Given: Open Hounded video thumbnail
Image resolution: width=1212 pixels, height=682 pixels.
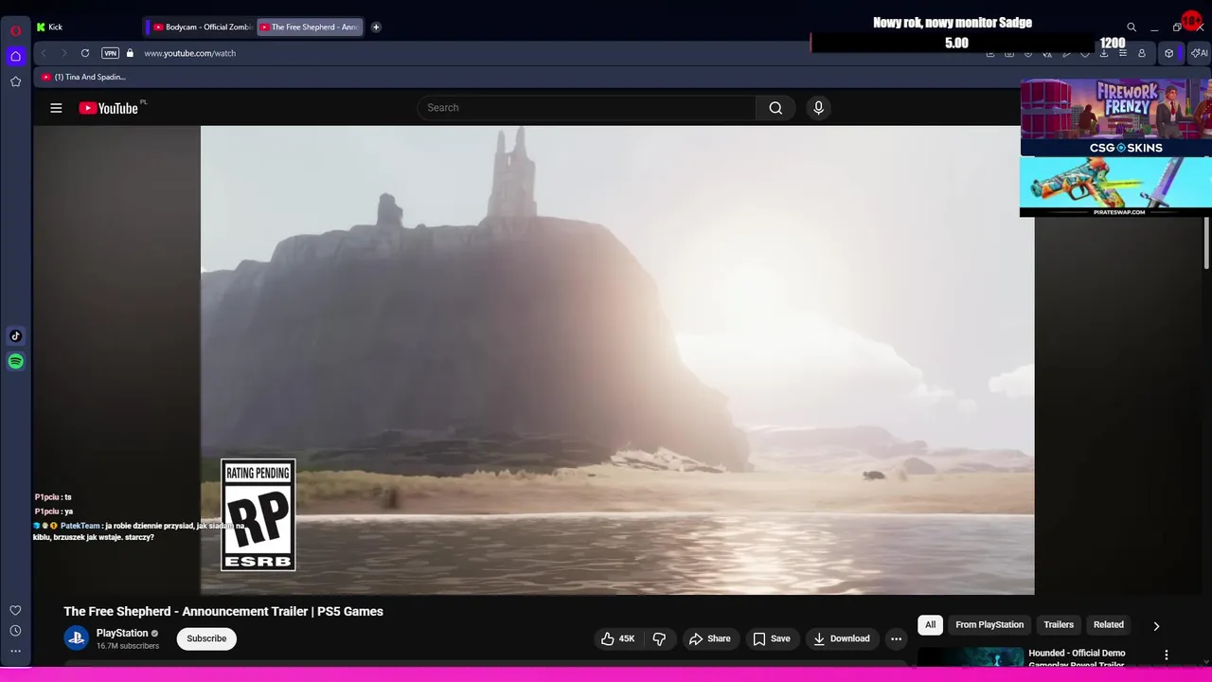Looking at the screenshot, I should click(x=971, y=657).
